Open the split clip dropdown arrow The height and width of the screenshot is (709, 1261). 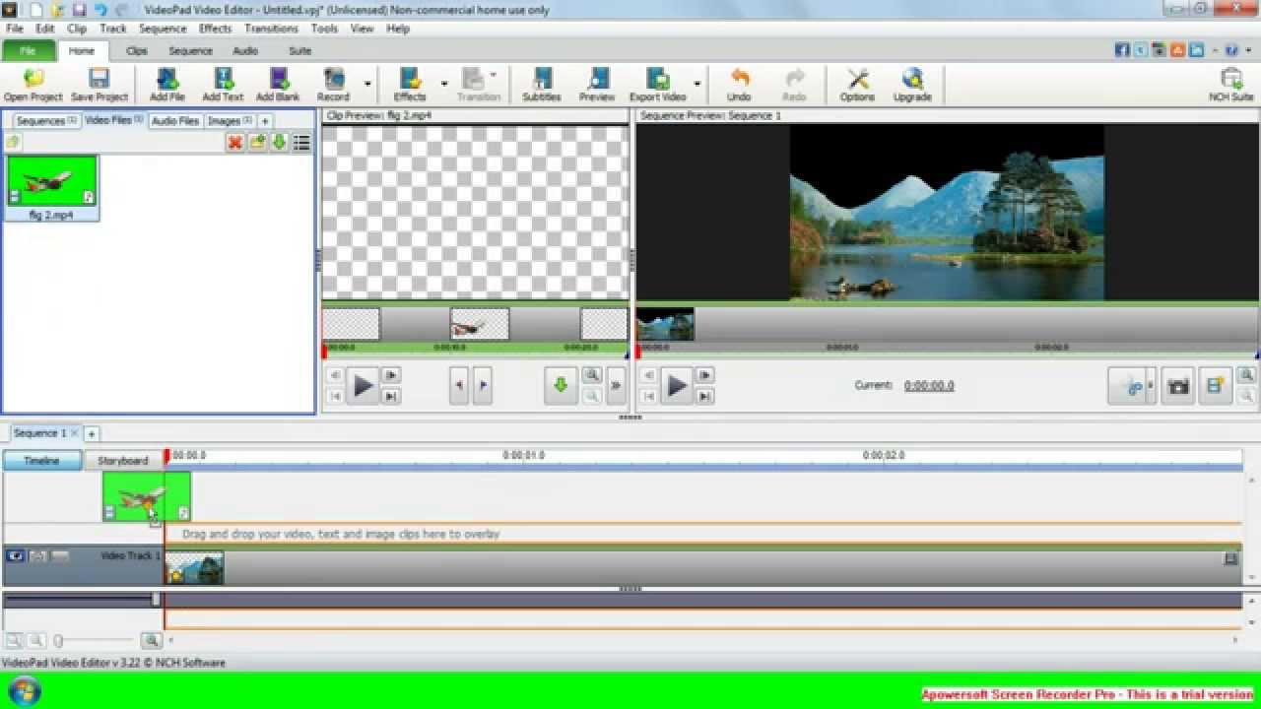(x=1150, y=386)
